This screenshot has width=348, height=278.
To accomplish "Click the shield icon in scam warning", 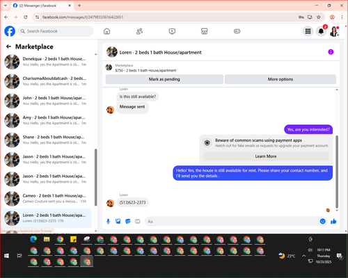I will tap(207, 143).
